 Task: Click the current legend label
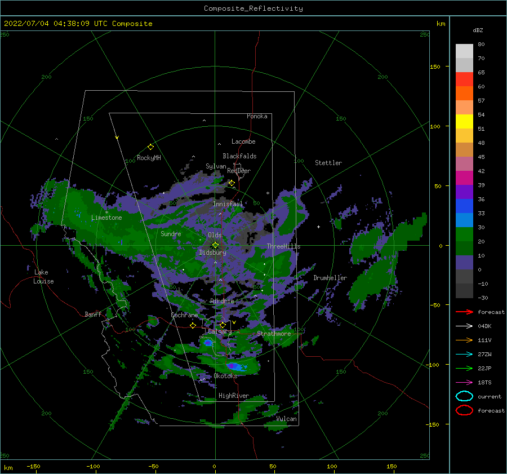490,396
